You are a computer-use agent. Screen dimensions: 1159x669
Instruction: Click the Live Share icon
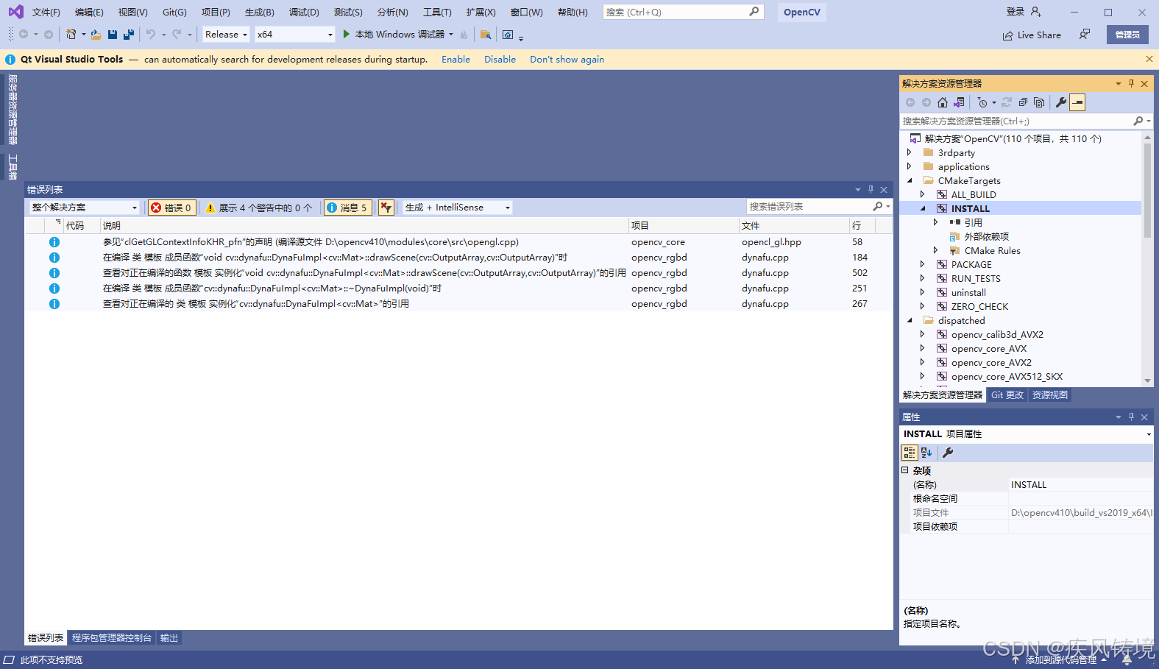click(x=1007, y=35)
